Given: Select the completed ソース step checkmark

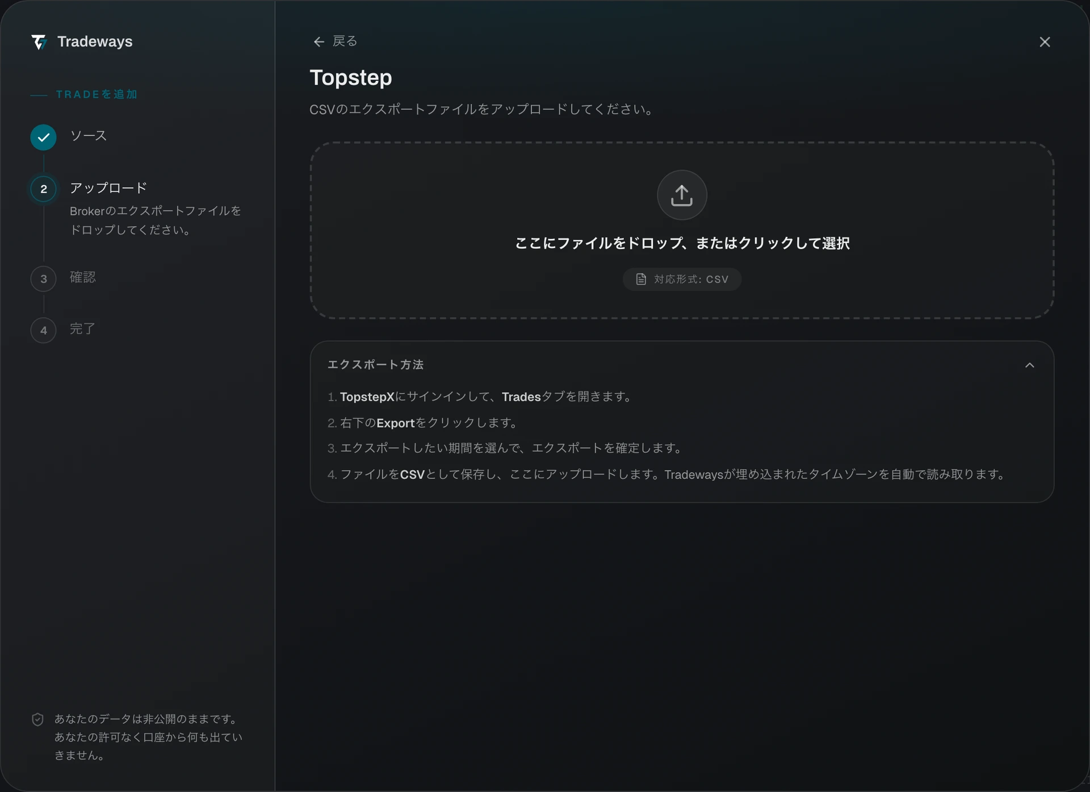Looking at the screenshot, I should (x=43, y=137).
